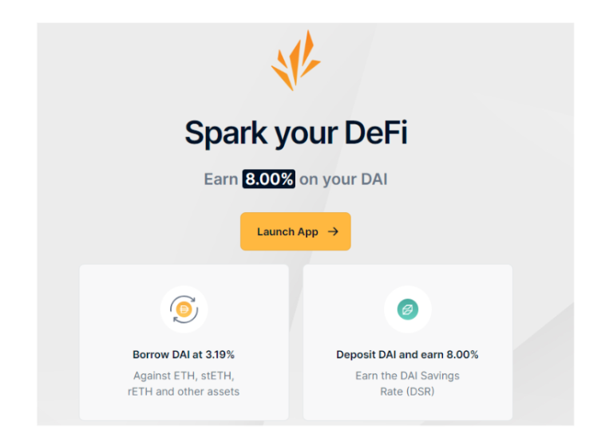Click the Launch App label text
Viewport: 613px width, 441px height.
coord(287,231)
